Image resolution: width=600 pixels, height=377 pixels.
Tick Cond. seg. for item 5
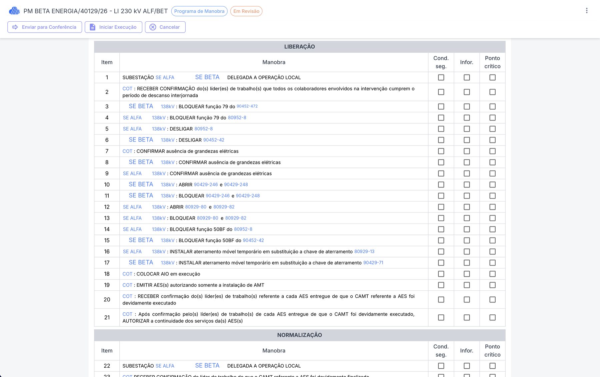point(441,129)
